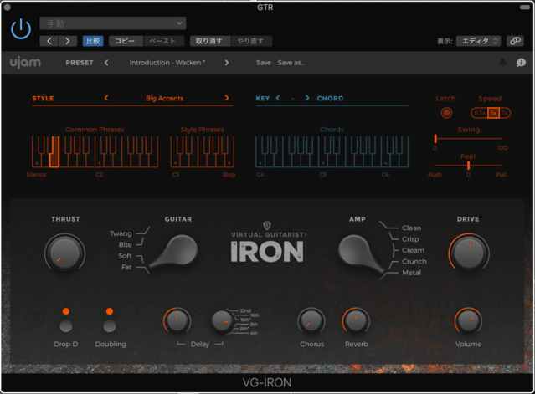Image resolution: width=535 pixels, height=394 pixels.
Task: Click the Delay amount knob
Action: click(177, 320)
